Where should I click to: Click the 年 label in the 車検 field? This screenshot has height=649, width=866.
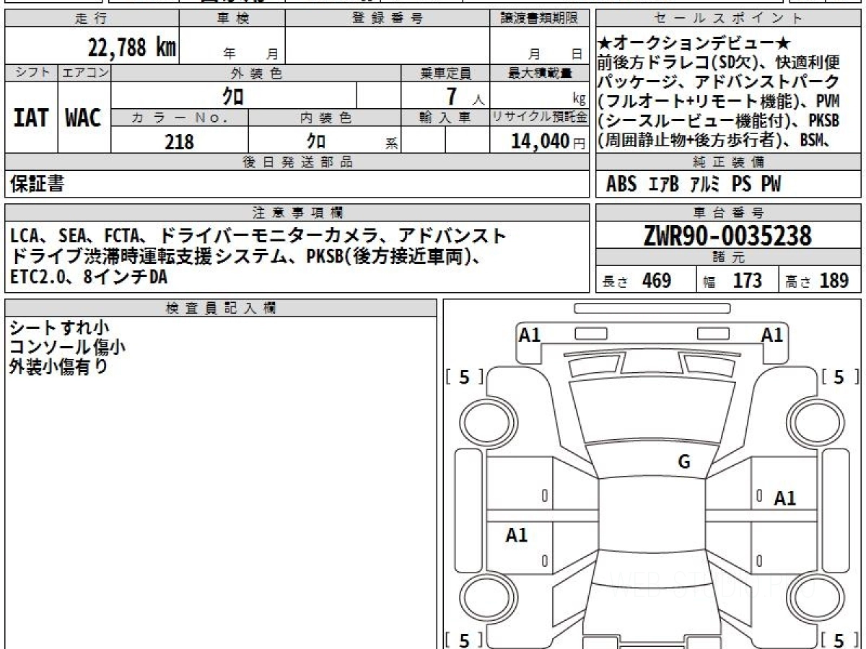coord(229,53)
